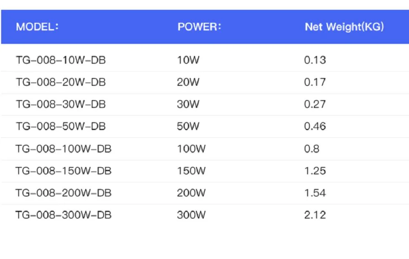Click the TG-008-30W-DB model name
Screen dimensions: 409x259
click(x=61, y=105)
